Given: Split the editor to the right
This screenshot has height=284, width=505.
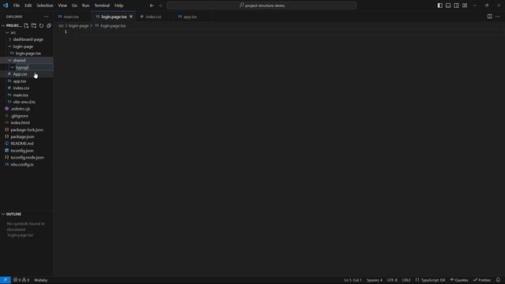Looking at the screenshot, I should (x=489, y=17).
